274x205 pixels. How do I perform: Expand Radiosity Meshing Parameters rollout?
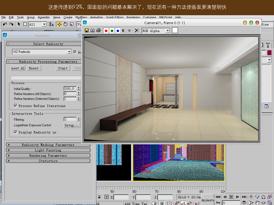coord(48,145)
